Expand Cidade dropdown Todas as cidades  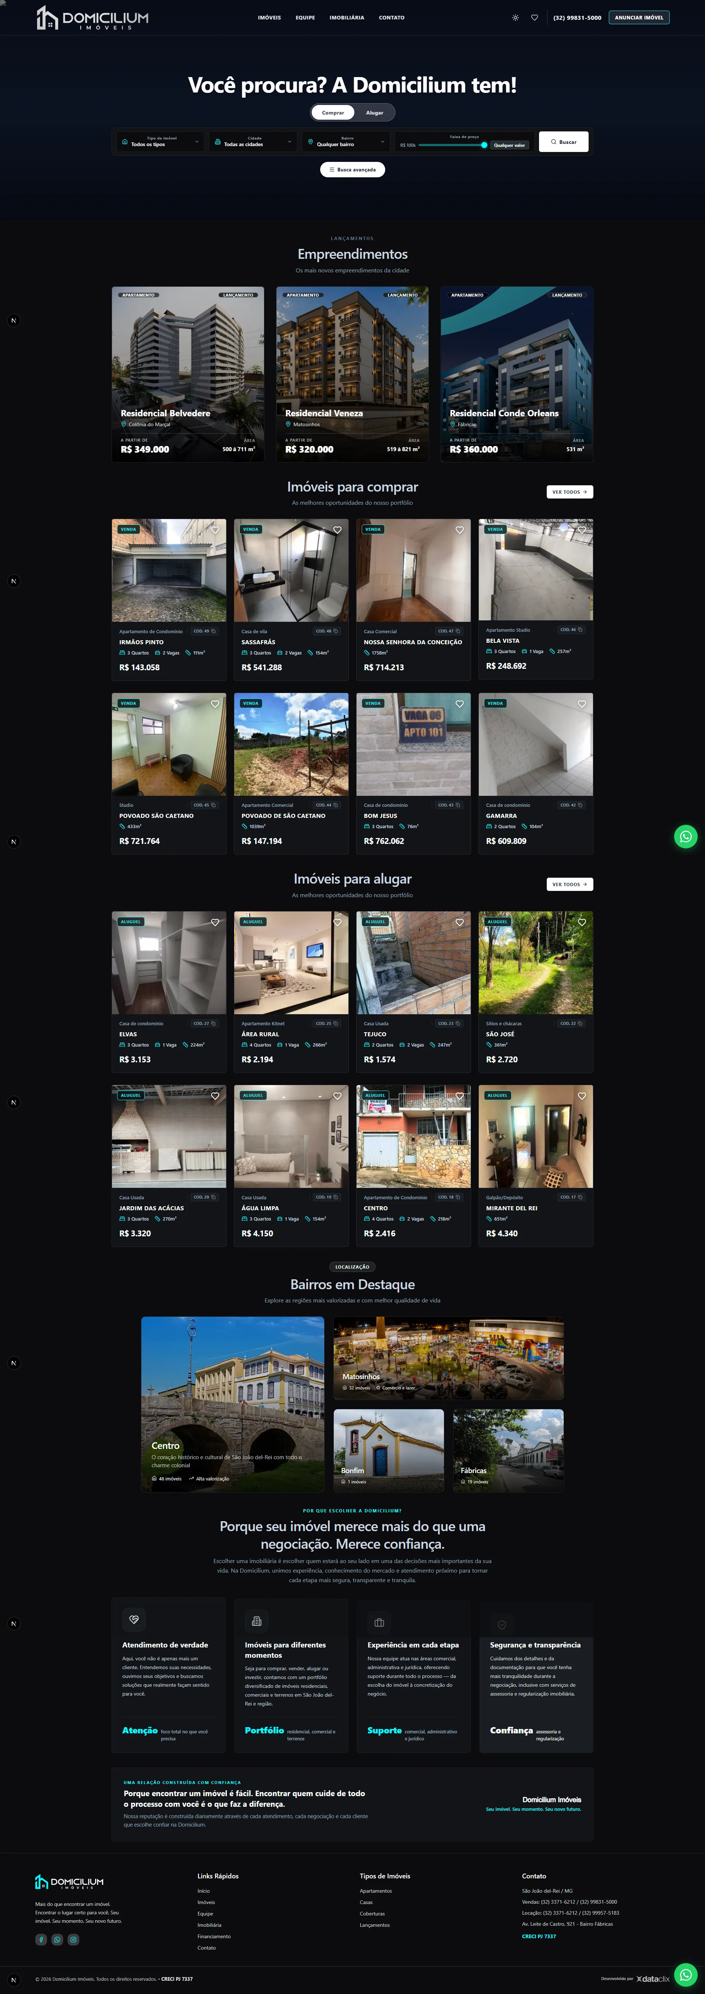pos(253,142)
